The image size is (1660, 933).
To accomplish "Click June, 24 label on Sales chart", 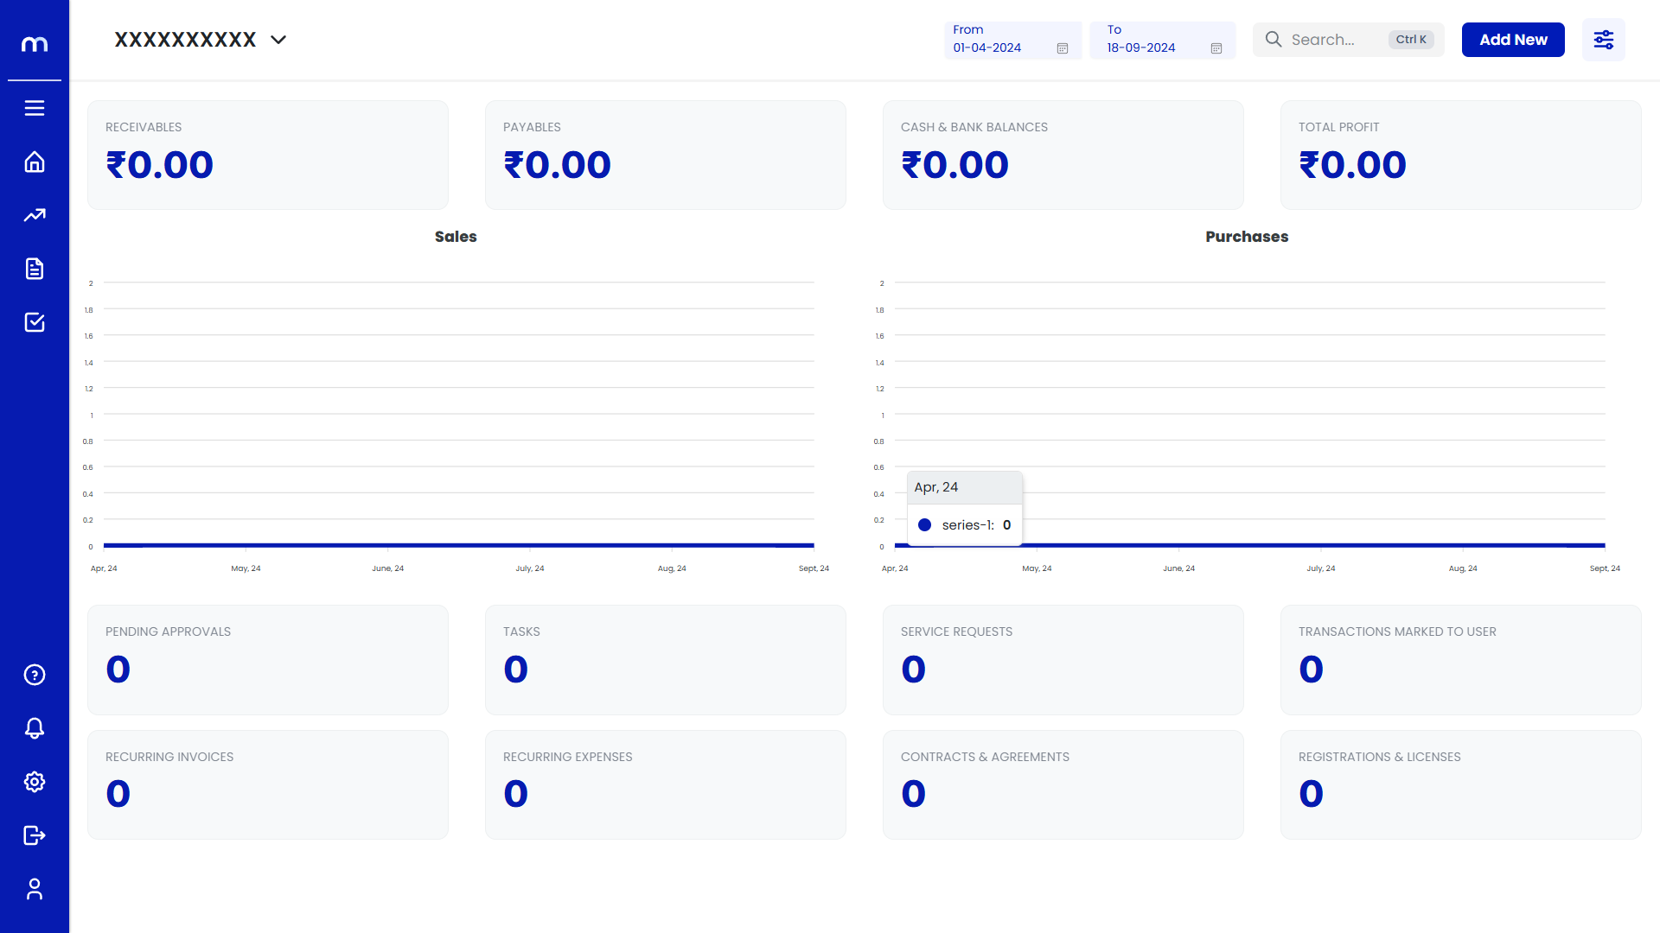I will [388, 568].
